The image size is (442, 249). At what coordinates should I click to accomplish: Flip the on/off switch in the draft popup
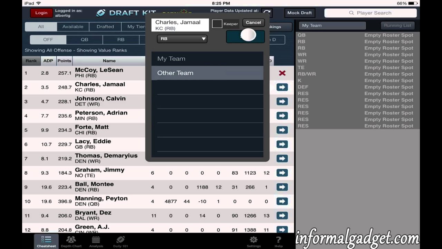246,36
